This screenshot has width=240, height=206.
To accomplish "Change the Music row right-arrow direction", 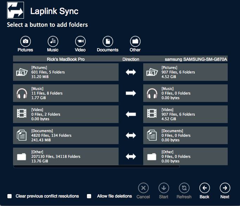I will [131, 93].
